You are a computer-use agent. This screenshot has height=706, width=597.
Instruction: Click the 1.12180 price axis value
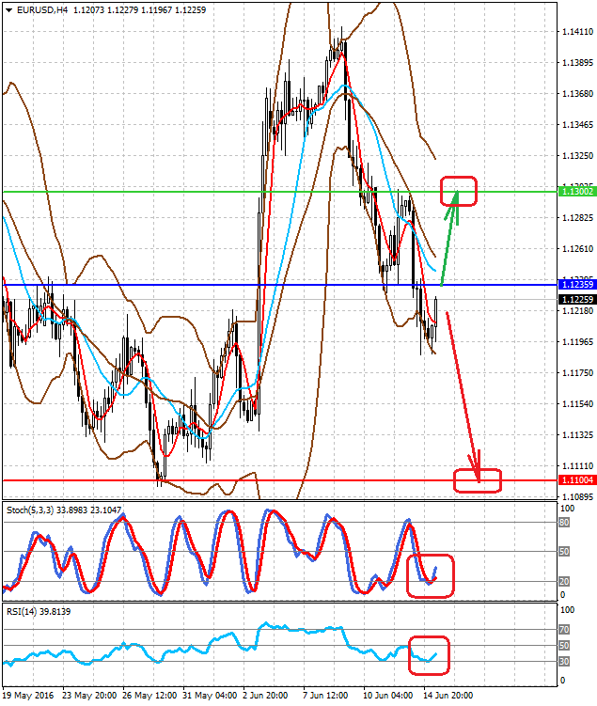point(577,311)
